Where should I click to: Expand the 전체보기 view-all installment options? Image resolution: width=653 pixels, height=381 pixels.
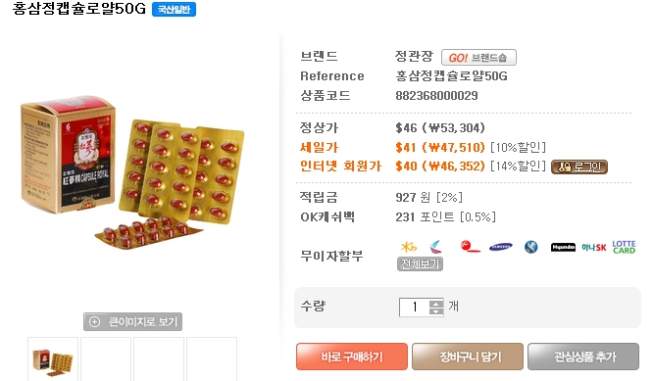420,263
